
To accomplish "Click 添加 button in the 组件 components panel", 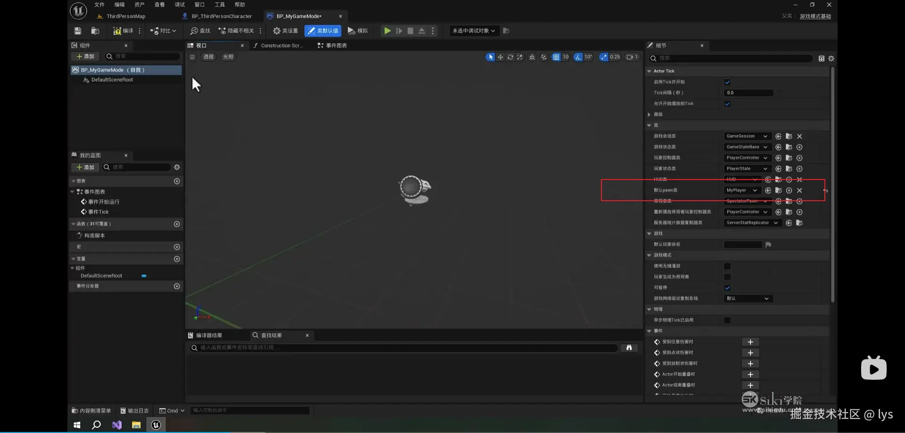I will 85,57.
